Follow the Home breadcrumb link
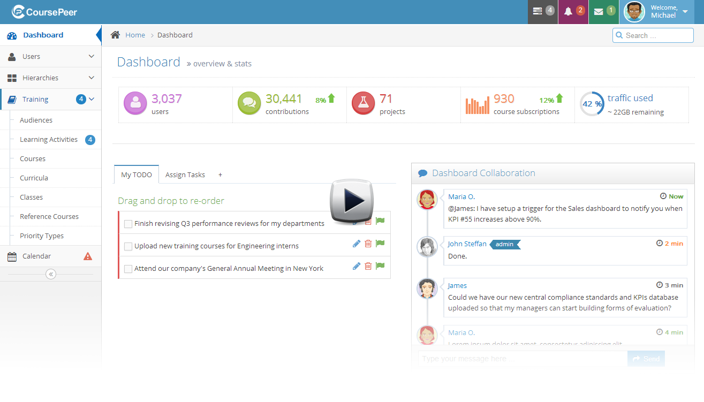The width and height of the screenshot is (704, 402). click(135, 35)
